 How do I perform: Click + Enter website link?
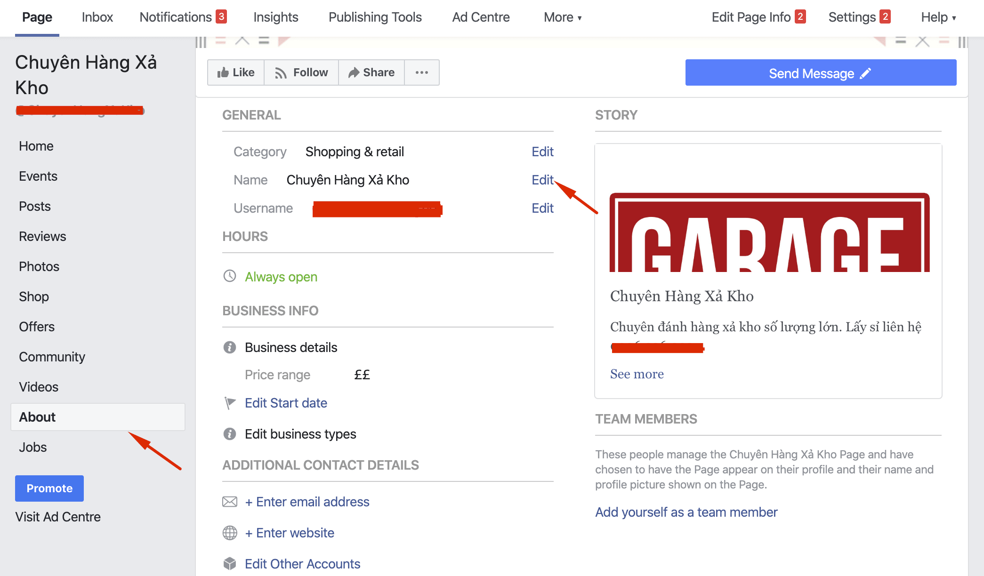pos(290,533)
